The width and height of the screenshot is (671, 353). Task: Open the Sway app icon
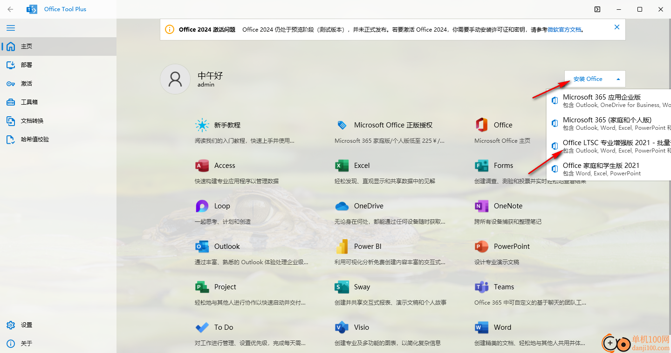point(342,287)
